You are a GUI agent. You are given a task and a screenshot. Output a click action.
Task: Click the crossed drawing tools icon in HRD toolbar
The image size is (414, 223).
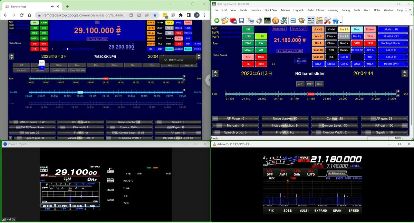click(284, 21)
